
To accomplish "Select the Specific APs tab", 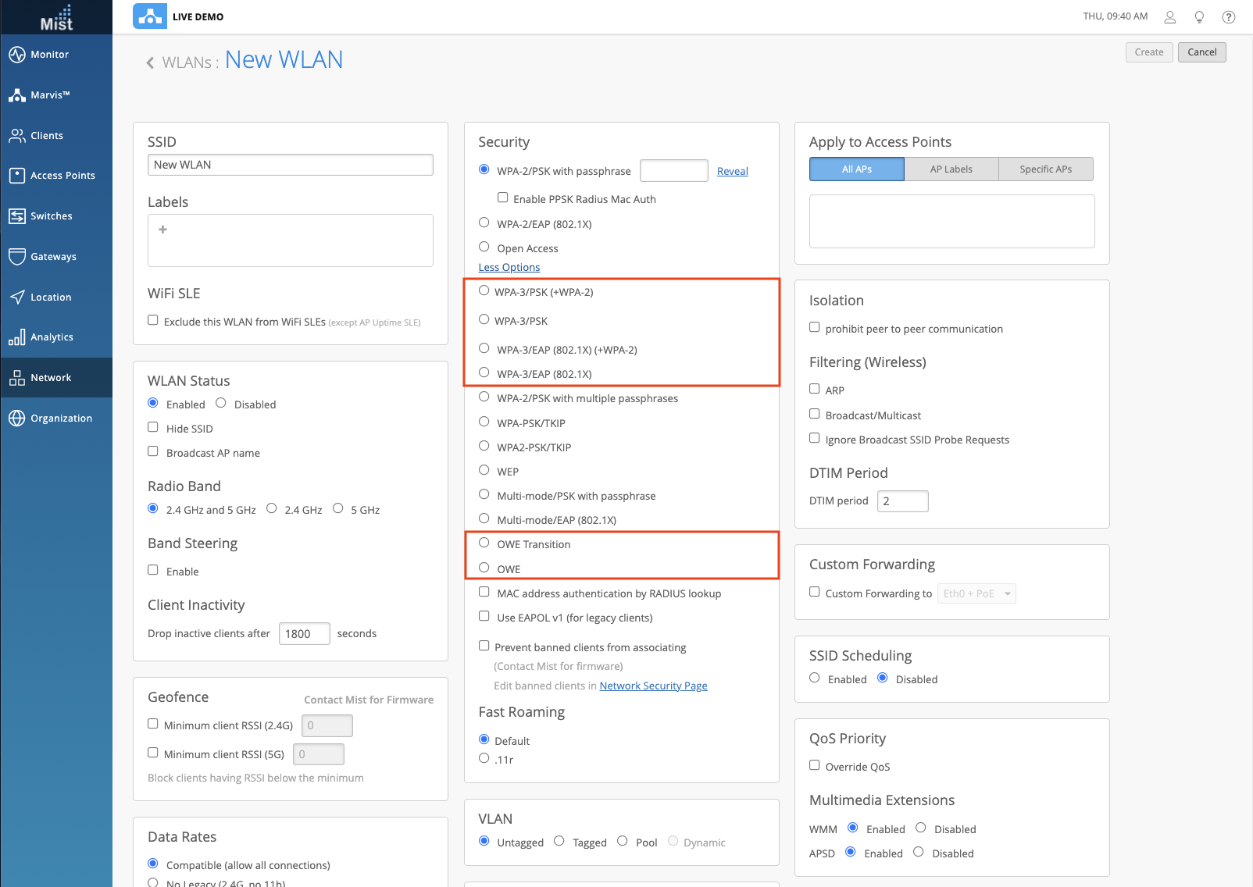I will tap(1045, 169).
